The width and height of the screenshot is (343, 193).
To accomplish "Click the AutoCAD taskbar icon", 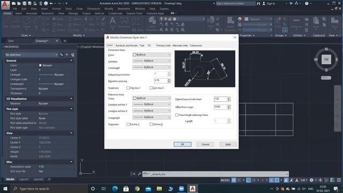I will coord(192,189).
